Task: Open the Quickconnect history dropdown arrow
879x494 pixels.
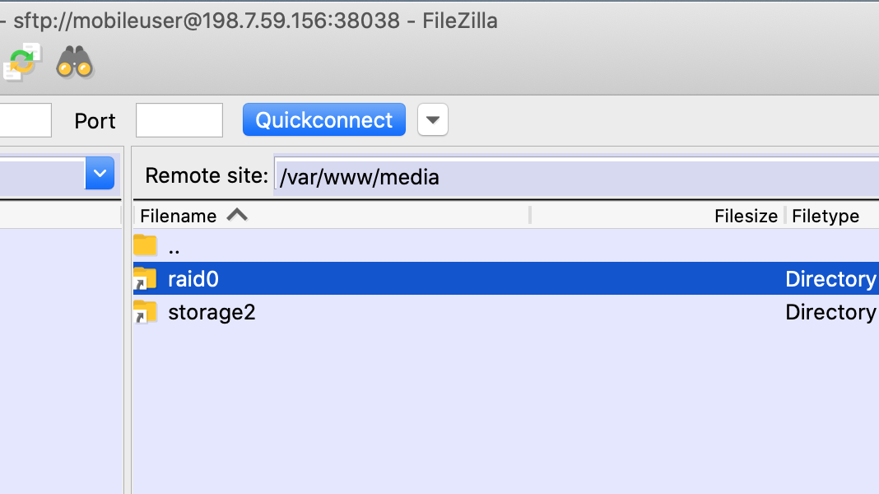Action: [433, 120]
